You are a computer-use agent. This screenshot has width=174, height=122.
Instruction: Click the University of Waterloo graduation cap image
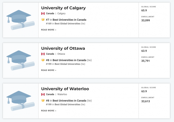(x=21, y=101)
